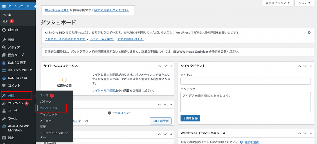This screenshot has height=144, width=317.
Task: Move サイトヘルスステータス panel down with arrow
Action: [165, 66]
